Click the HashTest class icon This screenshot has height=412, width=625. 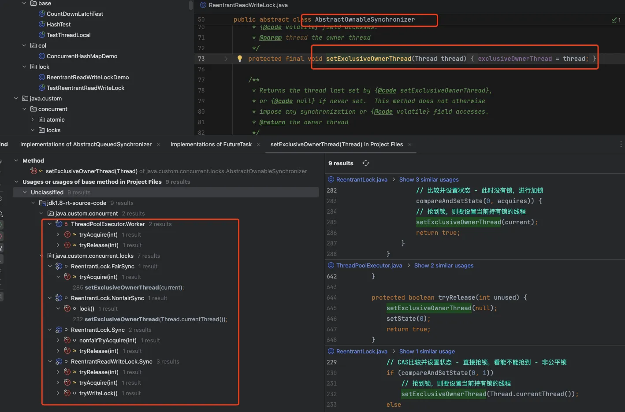[x=42, y=24]
